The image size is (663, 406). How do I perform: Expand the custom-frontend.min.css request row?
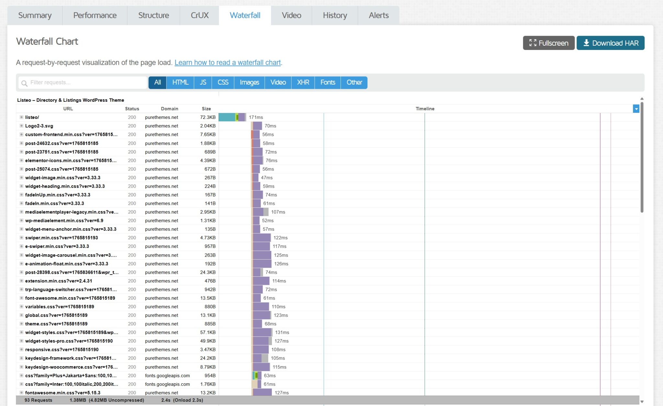pyautogui.click(x=21, y=134)
